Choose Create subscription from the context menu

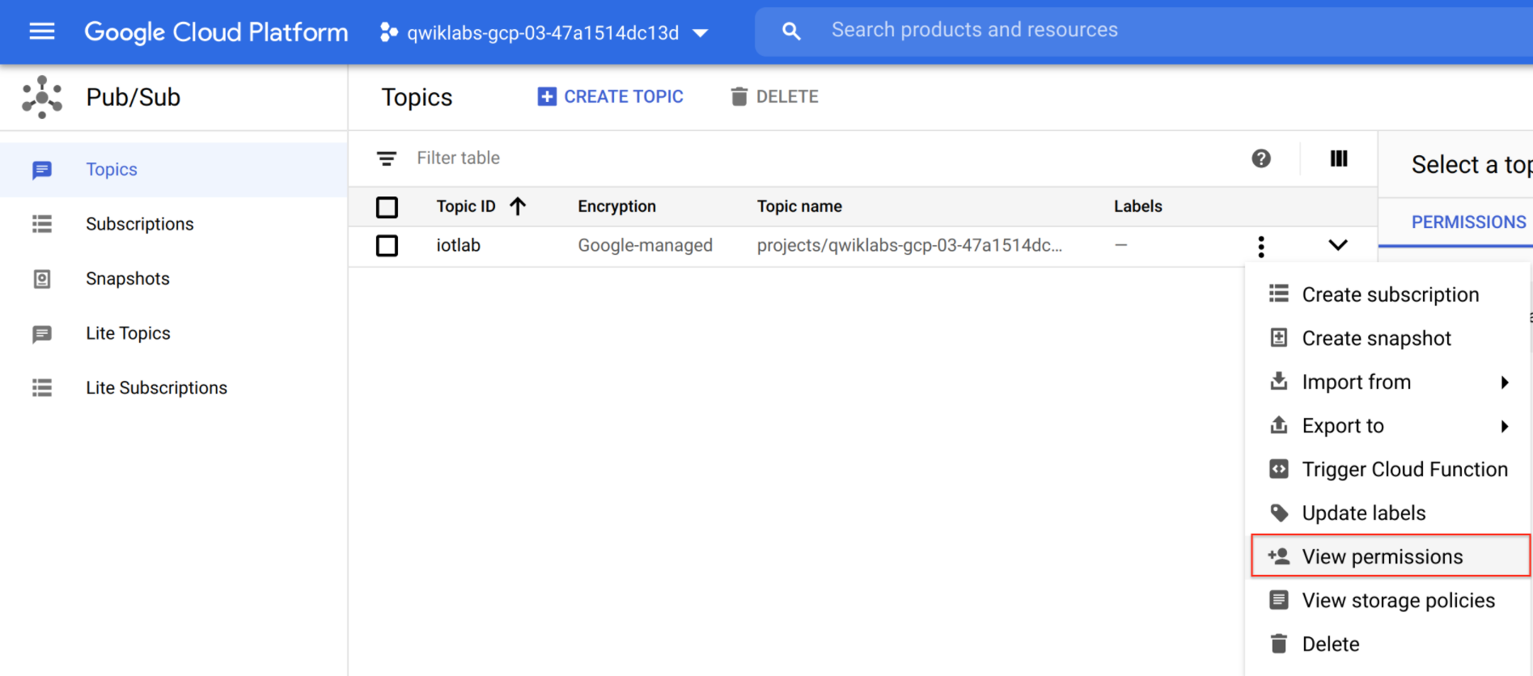click(1388, 295)
